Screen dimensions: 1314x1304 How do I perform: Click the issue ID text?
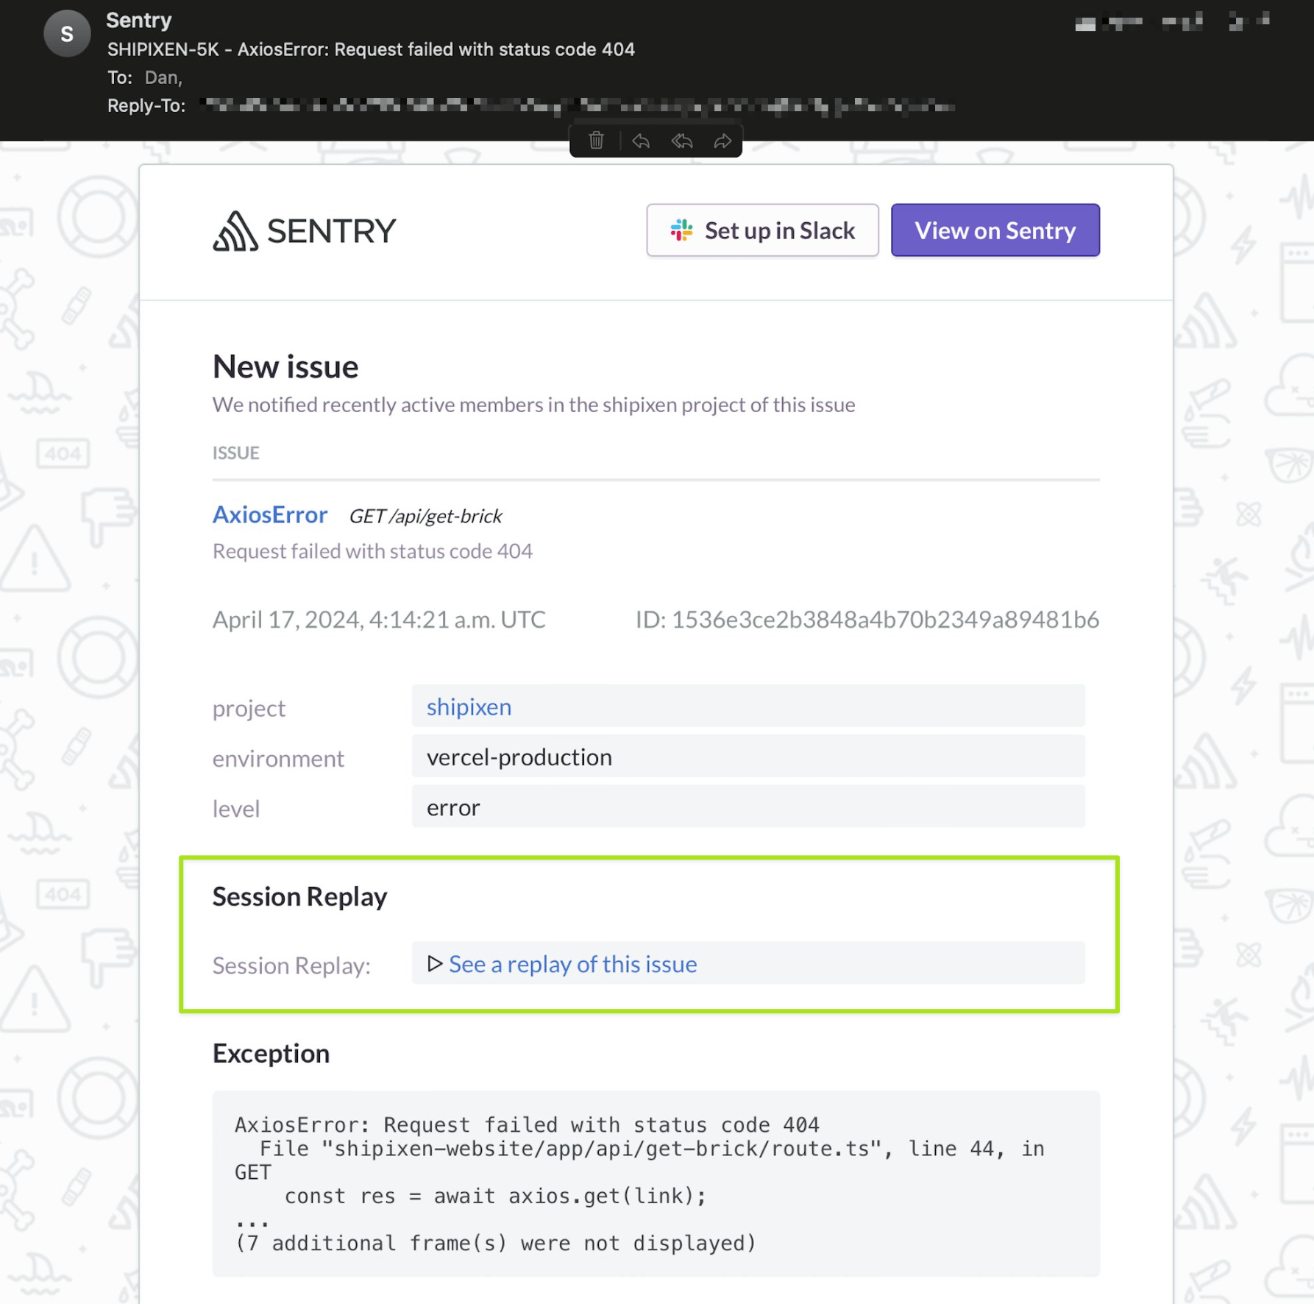[867, 620]
